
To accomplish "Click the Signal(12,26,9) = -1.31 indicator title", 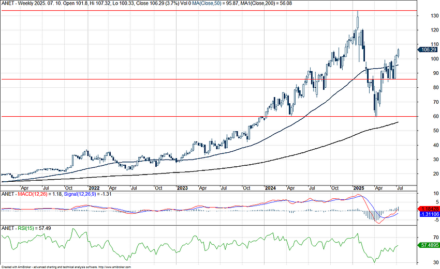I will pos(87,194).
